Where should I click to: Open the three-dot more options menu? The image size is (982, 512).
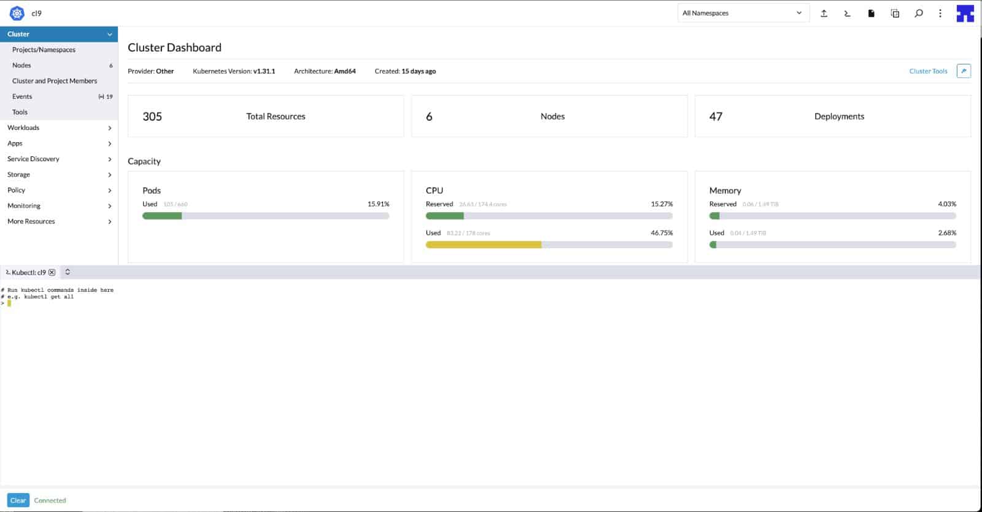click(940, 13)
